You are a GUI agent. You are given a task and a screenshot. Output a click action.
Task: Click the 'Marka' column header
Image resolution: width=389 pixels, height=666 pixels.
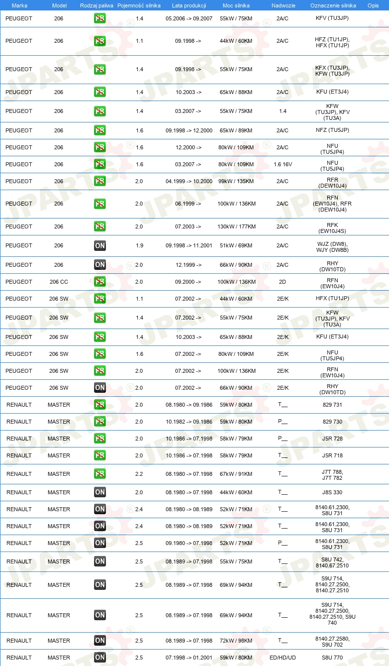(19, 5)
